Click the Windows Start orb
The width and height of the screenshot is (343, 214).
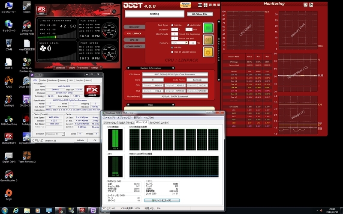point(5,211)
